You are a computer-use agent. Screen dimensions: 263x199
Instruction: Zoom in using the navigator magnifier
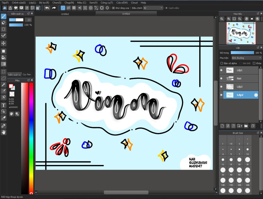point(229,19)
